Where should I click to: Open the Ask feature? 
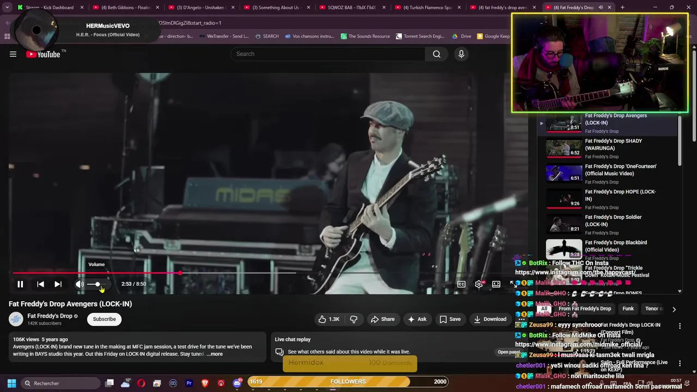(x=417, y=319)
